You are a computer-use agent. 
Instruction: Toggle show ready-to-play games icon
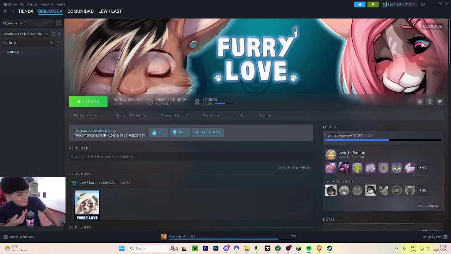point(60,34)
